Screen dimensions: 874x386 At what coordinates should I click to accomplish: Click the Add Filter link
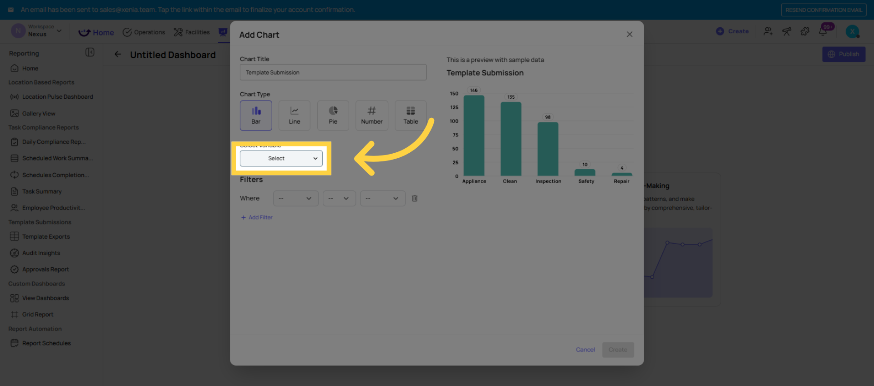[257, 217]
